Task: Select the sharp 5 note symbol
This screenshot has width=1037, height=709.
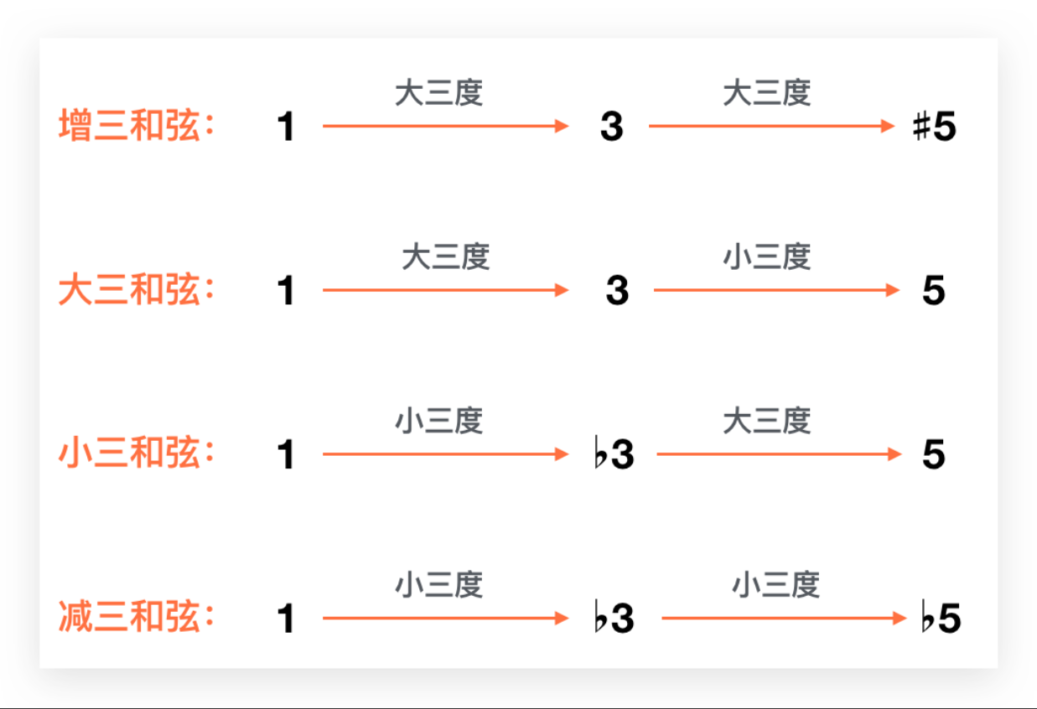Action: coord(935,127)
